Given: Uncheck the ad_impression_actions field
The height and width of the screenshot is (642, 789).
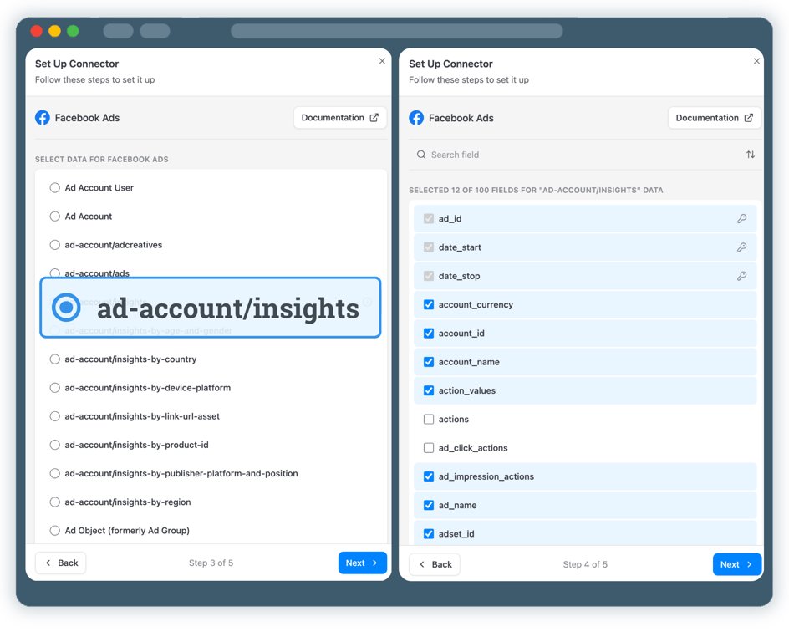Looking at the screenshot, I should click(x=429, y=476).
